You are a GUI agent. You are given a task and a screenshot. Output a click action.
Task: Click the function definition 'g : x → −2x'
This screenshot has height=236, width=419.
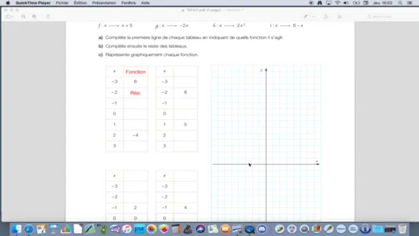[172, 26]
